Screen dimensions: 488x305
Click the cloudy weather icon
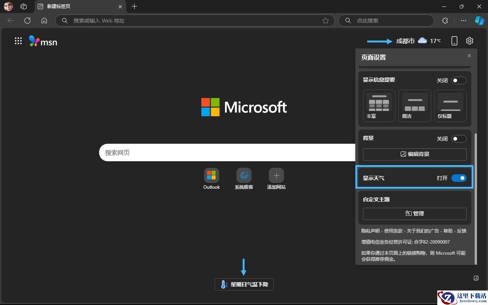[x=422, y=40]
